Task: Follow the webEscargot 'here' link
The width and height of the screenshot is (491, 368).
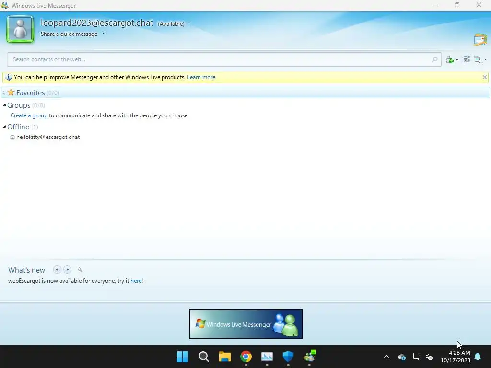Action: click(136, 281)
